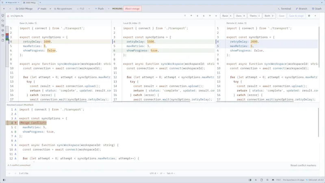The image size is (325, 183).
Task: Open second sidebar icon below monitor
Action: pos(3,21)
